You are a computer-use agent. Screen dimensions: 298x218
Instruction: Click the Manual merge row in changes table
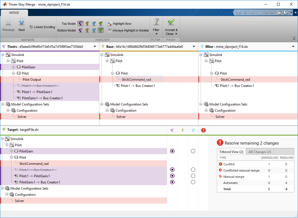click(256, 176)
